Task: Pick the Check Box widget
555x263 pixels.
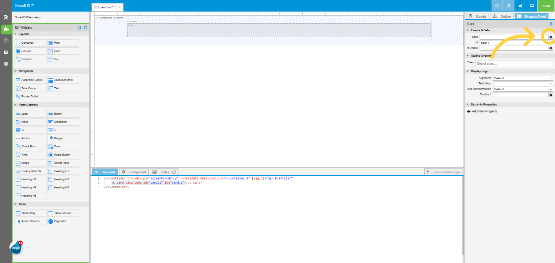Action: point(31,147)
